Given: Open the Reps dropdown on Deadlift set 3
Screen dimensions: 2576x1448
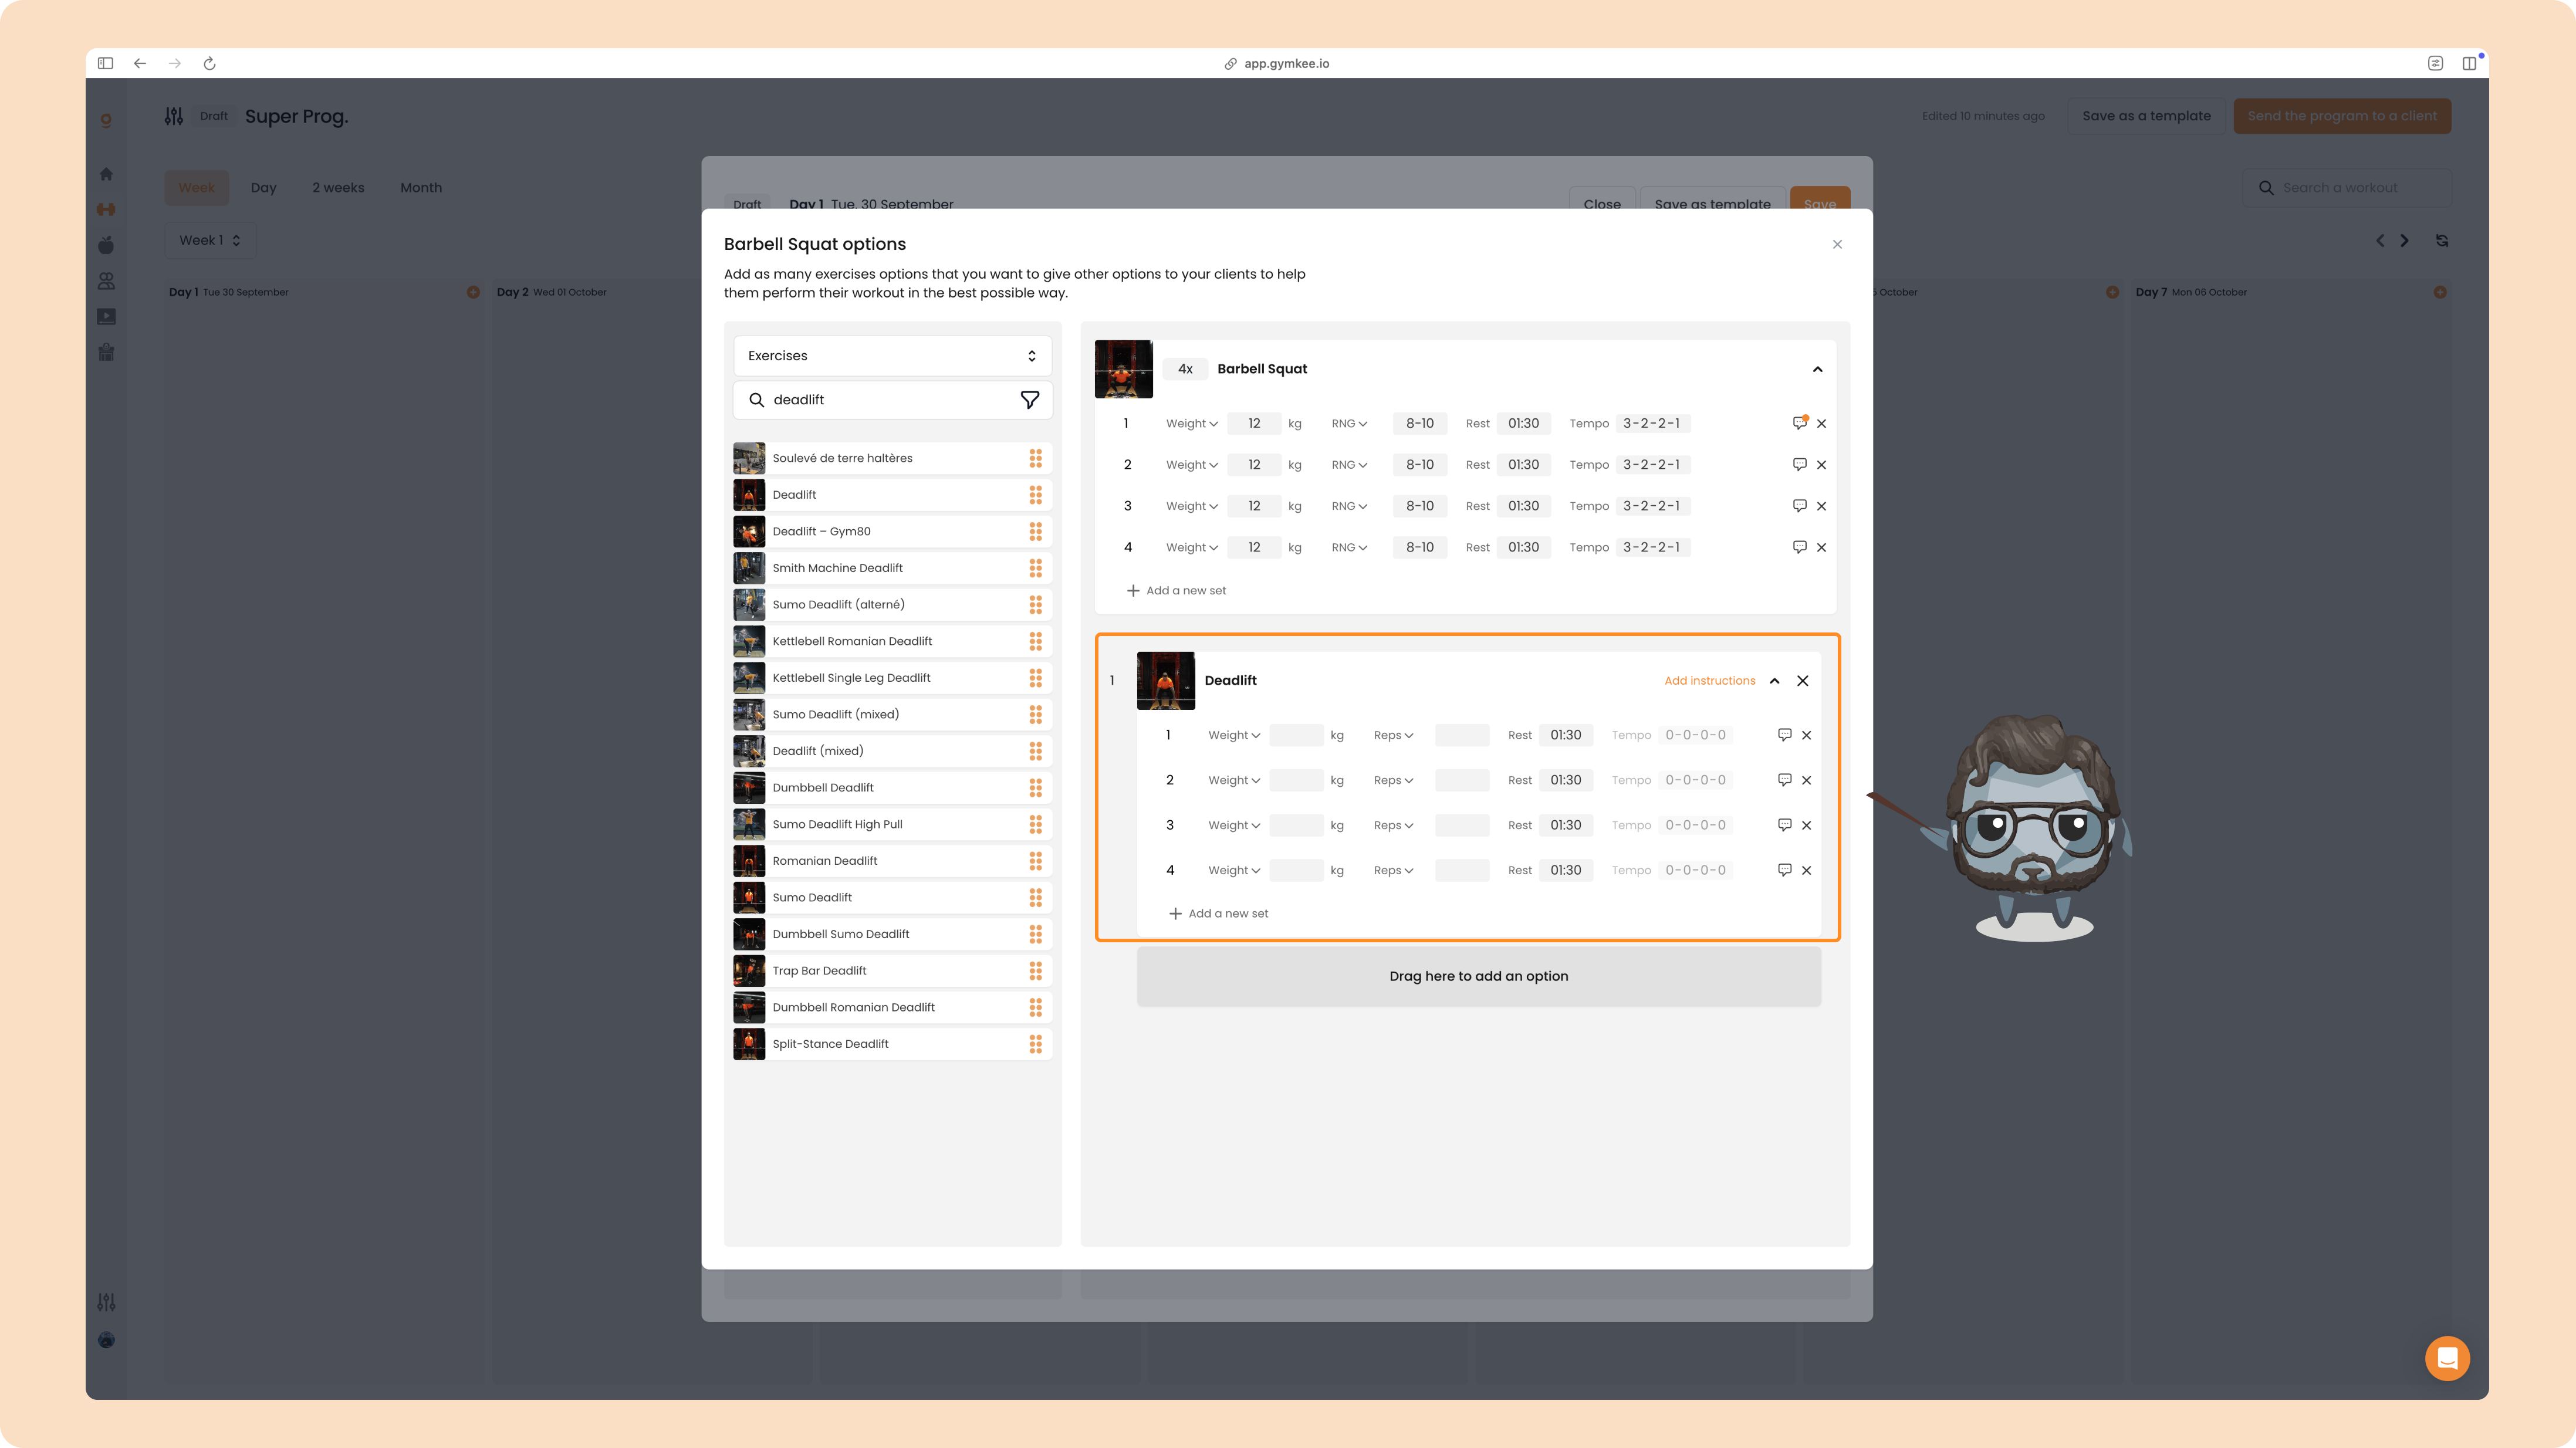Looking at the screenshot, I should [1393, 825].
